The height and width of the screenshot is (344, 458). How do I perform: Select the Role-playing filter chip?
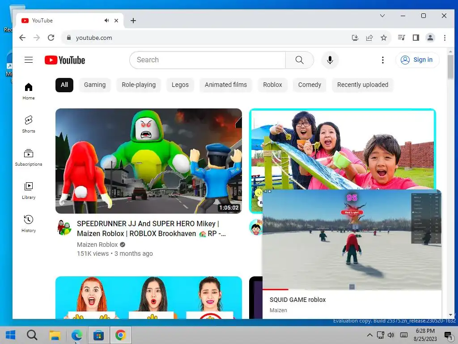point(139,85)
